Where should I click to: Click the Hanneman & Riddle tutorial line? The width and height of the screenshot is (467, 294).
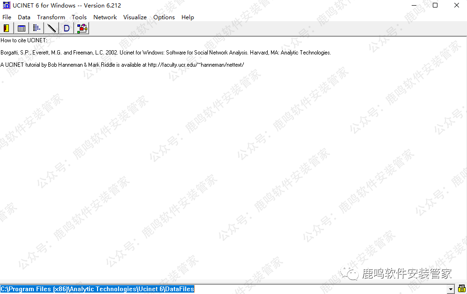[x=122, y=65]
